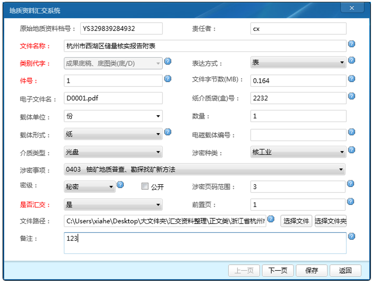Open the 载体形式 dropdown showing 纸
The height and width of the screenshot is (283, 372).
point(113,134)
